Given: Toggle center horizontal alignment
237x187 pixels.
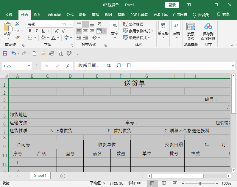Looking at the screenshot, I should tap(85, 31).
